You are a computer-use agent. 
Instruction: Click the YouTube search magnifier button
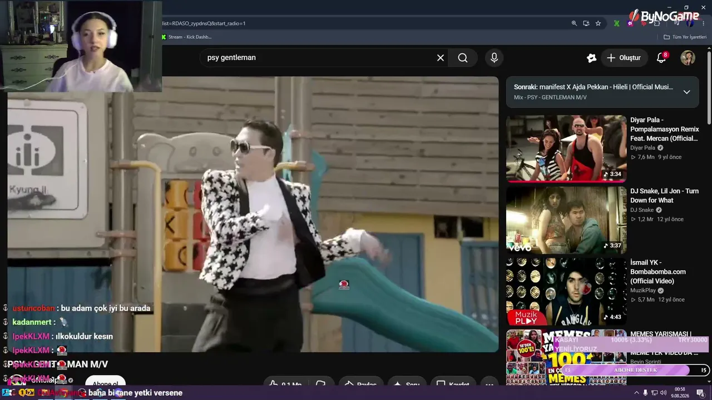[463, 58]
